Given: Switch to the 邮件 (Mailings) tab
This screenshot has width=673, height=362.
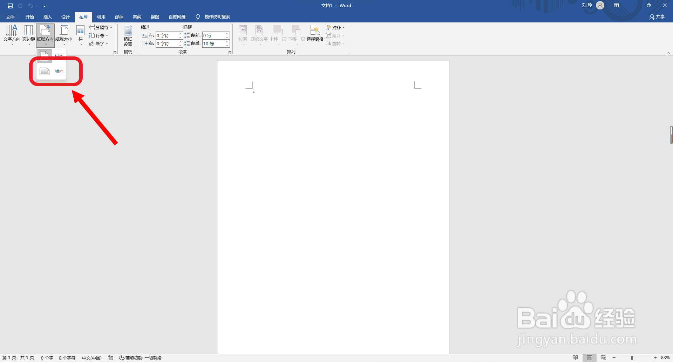Looking at the screenshot, I should [x=119, y=17].
